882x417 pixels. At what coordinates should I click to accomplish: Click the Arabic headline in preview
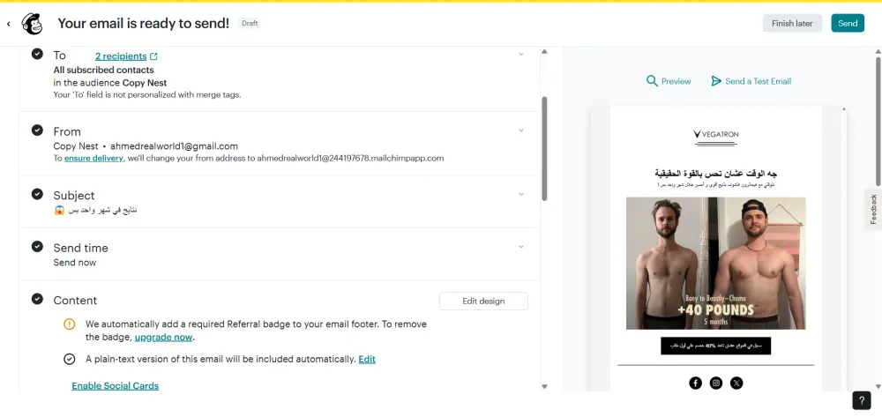click(715, 174)
